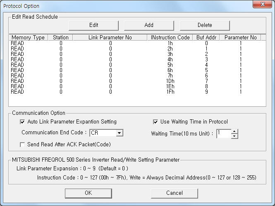Select the READ row with code 1Dh
The width and height of the screenshot is (275, 206).
(x=137, y=81)
